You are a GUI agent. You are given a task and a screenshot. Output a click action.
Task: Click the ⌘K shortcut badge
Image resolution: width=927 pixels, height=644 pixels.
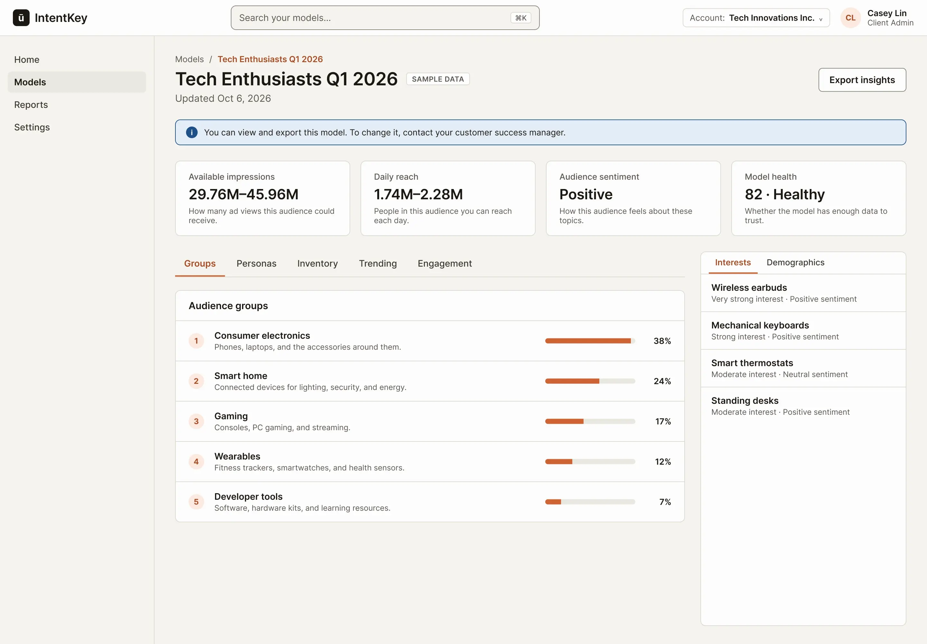click(x=521, y=18)
